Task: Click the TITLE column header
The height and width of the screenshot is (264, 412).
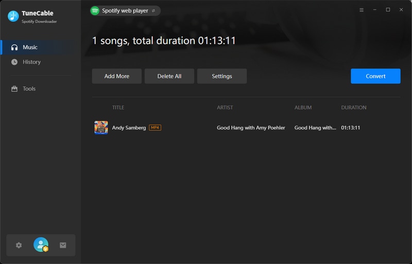Action: 118,107
